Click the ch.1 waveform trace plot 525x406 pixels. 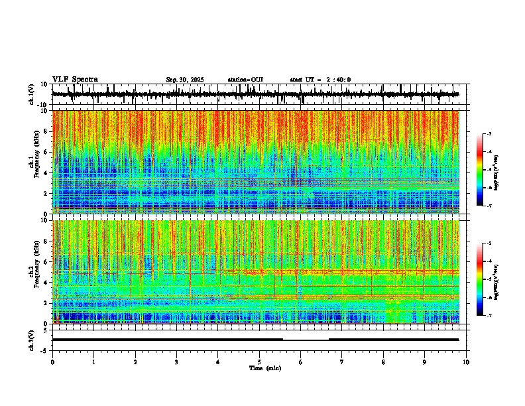click(x=255, y=94)
